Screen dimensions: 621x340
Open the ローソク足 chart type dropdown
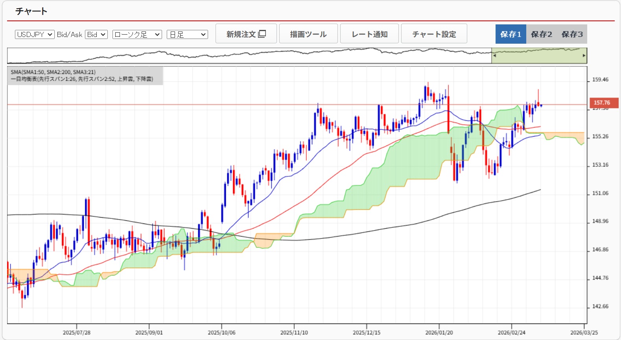pyautogui.click(x=137, y=35)
